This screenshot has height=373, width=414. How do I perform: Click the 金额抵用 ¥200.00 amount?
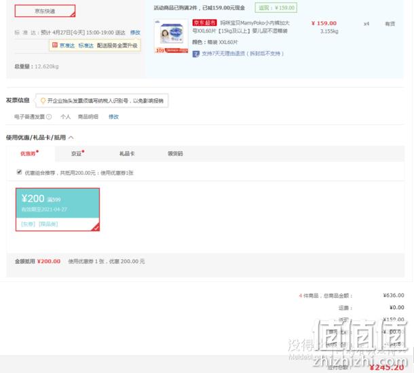pos(49,261)
